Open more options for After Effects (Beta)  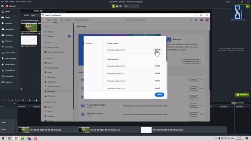click(x=201, y=114)
